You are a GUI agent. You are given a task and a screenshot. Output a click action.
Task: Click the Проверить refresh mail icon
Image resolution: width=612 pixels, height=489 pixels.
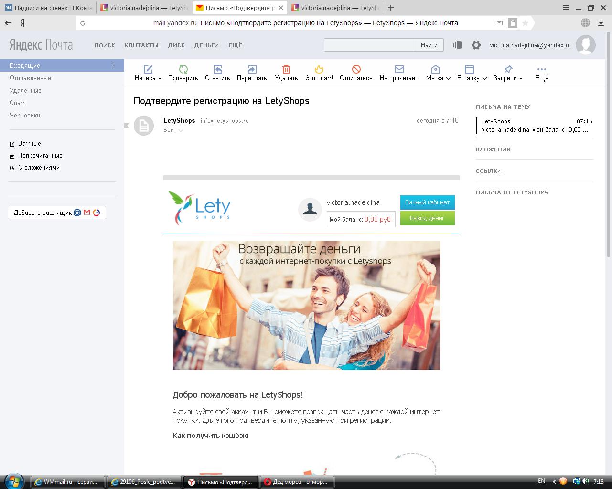coord(183,69)
